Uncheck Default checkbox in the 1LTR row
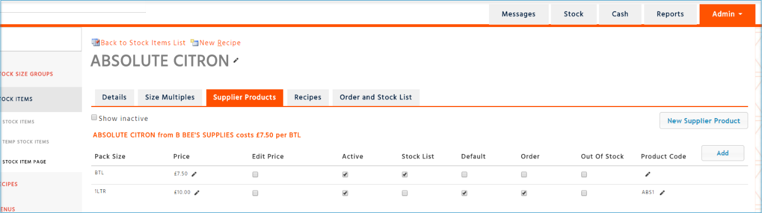 (x=464, y=193)
